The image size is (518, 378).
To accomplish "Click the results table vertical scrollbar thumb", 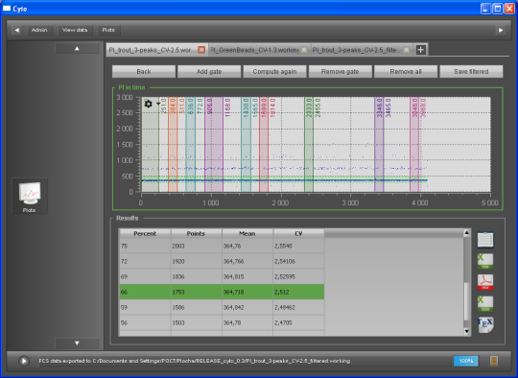I will [x=466, y=301].
